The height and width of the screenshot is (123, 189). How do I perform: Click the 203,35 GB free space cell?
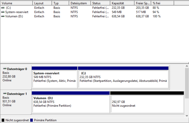point(142,8)
